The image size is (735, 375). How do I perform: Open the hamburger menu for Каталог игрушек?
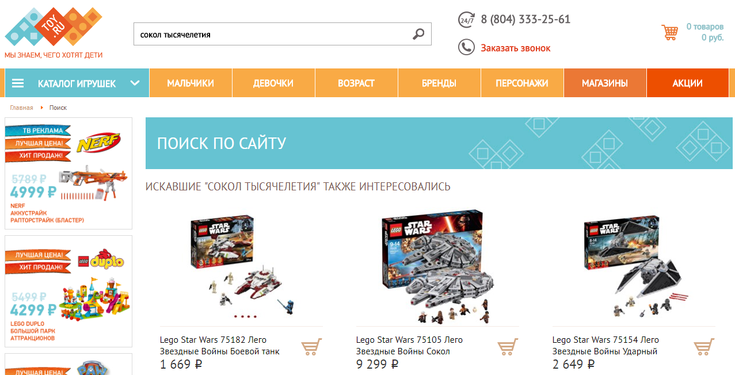[x=18, y=83]
